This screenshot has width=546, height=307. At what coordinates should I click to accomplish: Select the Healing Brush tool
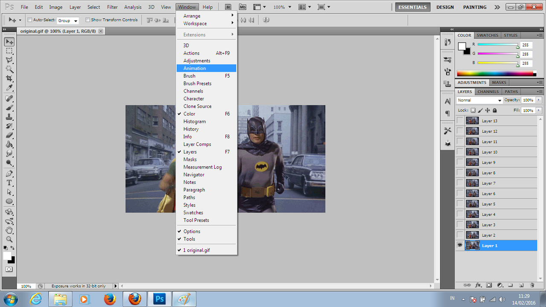(9, 99)
